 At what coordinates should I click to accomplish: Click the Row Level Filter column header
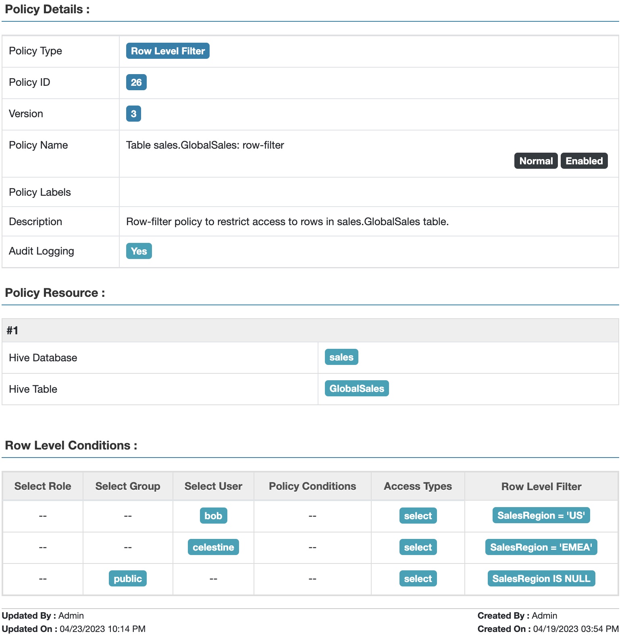pos(541,487)
